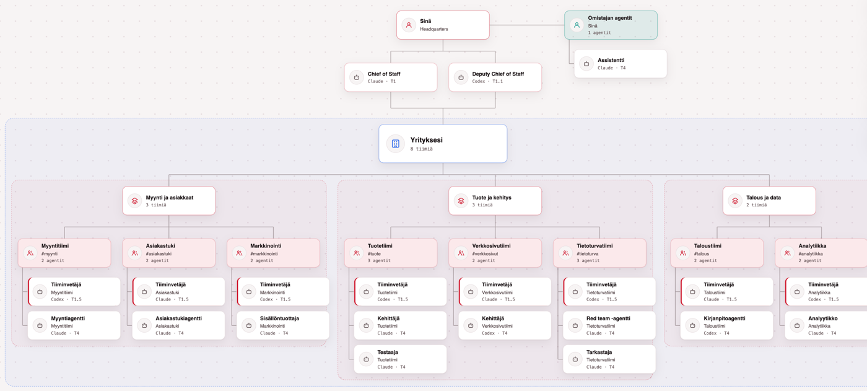Open the Asiakastuki Tiiminvetäjä card
The image size is (867, 391).
tap(178, 292)
